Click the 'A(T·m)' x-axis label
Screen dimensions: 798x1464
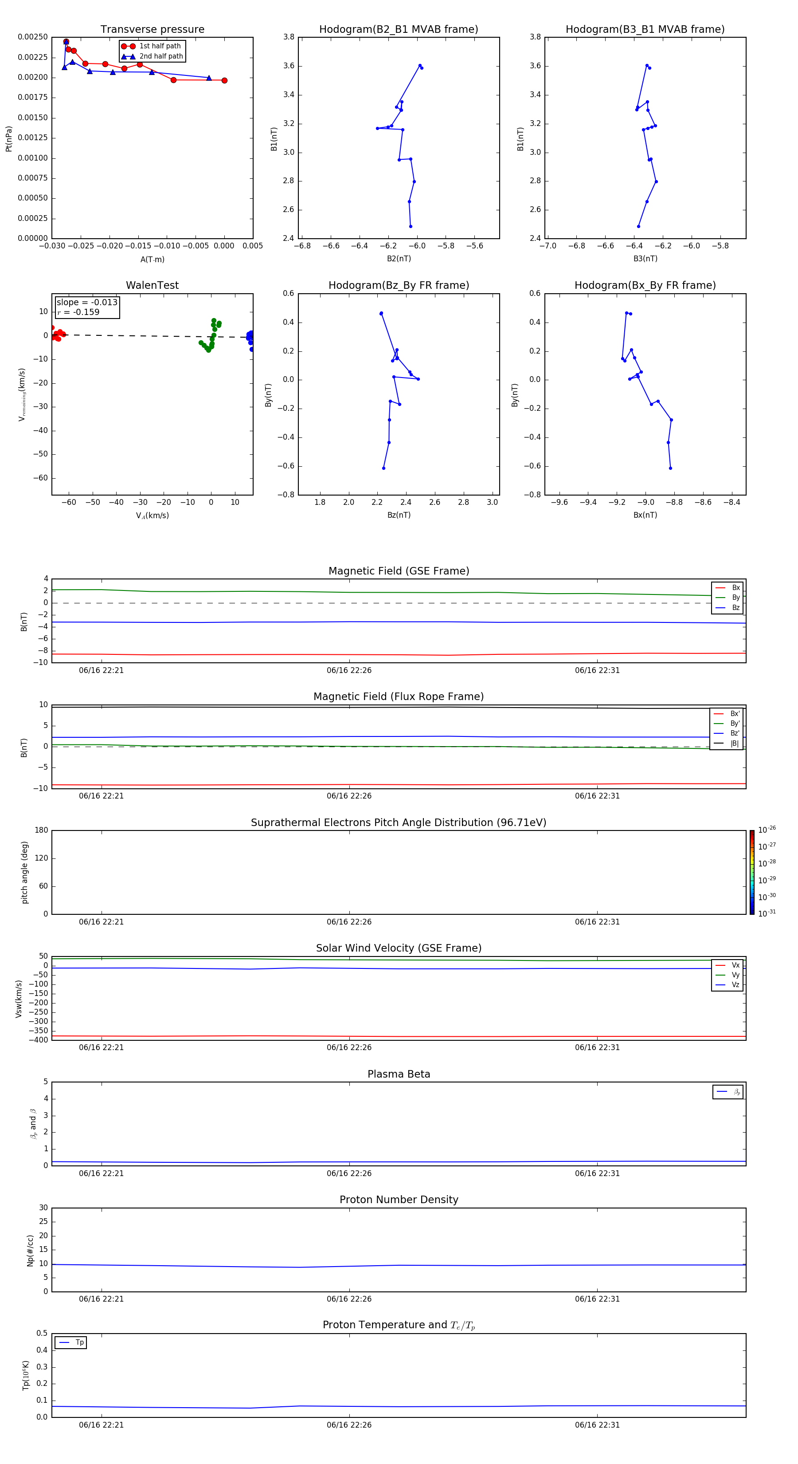[152, 259]
